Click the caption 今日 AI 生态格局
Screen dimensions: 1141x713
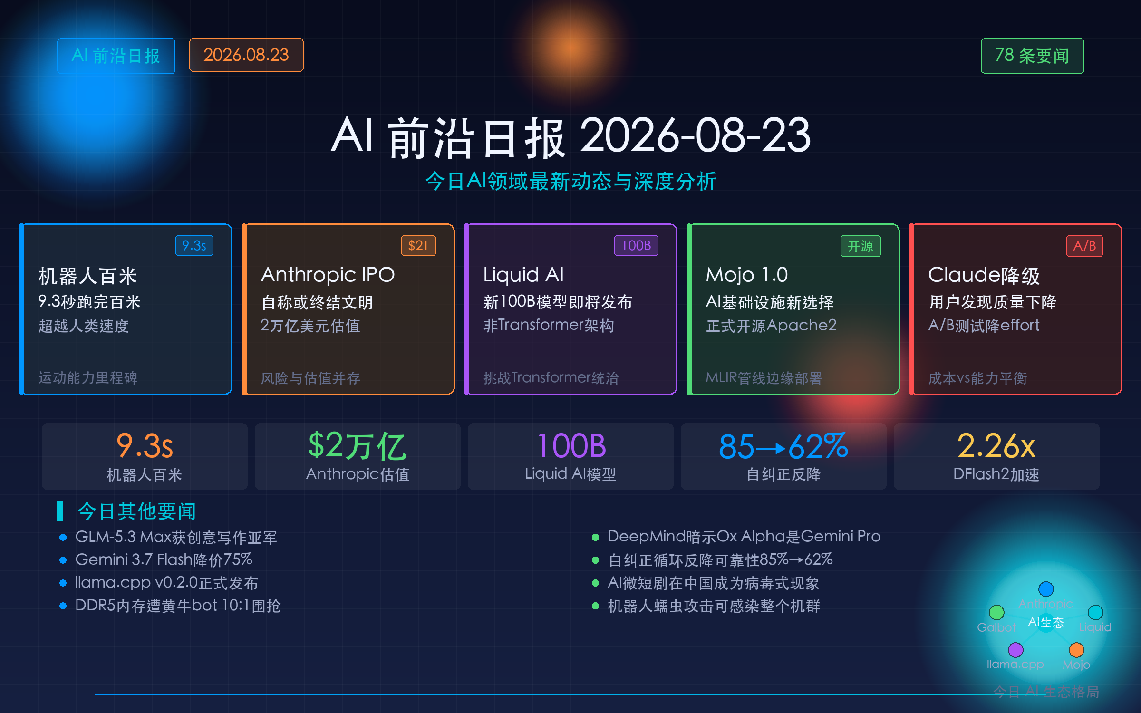[x=1046, y=692]
